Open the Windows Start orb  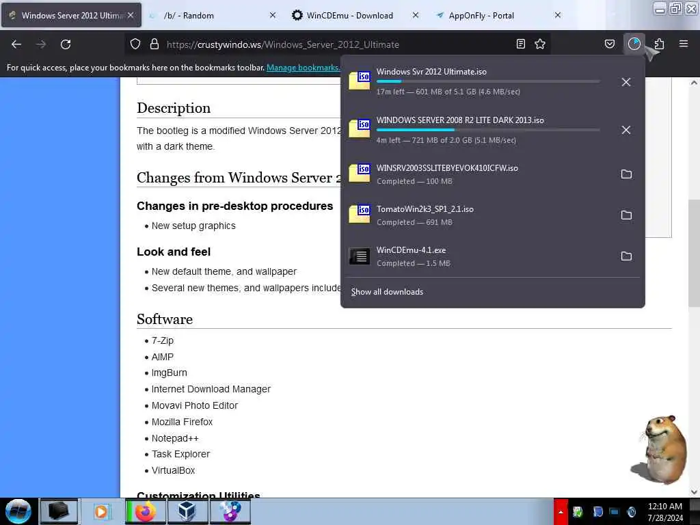[x=18, y=511]
